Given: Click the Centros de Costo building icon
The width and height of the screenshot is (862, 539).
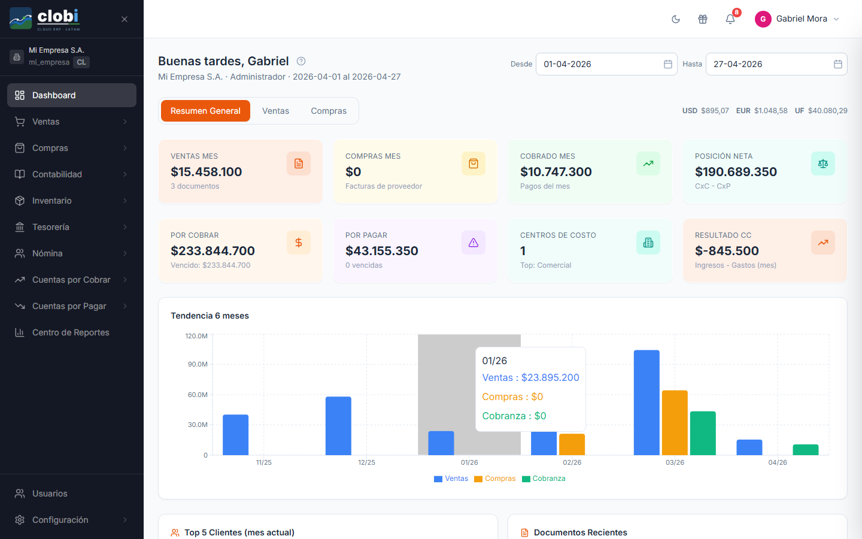Looking at the screenshot, I should pos(648,243).
